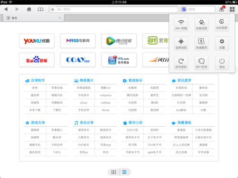Tap the iPad Wi-Fi status icon
238x178 pixels.
(10, 2)
